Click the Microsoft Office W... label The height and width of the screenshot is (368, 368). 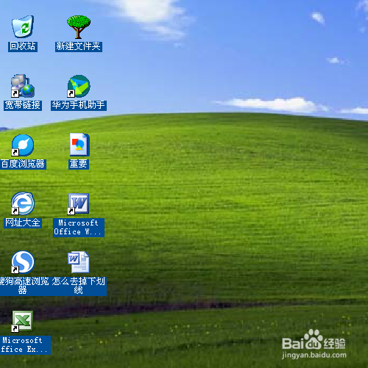[x=79, y=228]
